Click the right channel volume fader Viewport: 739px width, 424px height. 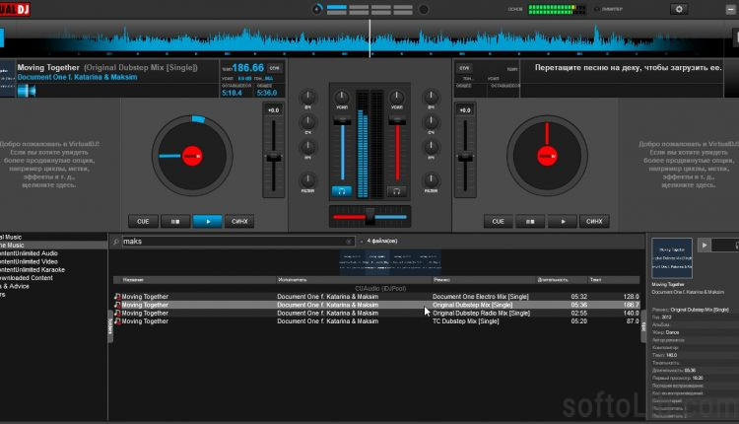pos(397,121)
